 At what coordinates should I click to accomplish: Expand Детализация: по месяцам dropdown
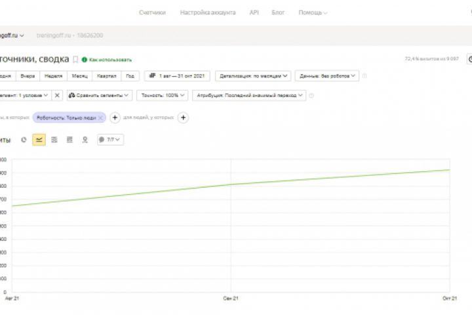pyautogui.click(x=253, y=76)
